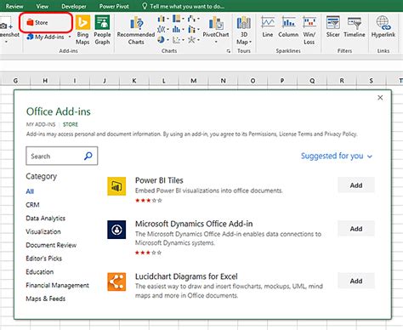The height and width of the screenshot is (330, 403).
Task: Open the Power BI Tiles title
Action: coord(159,180)
